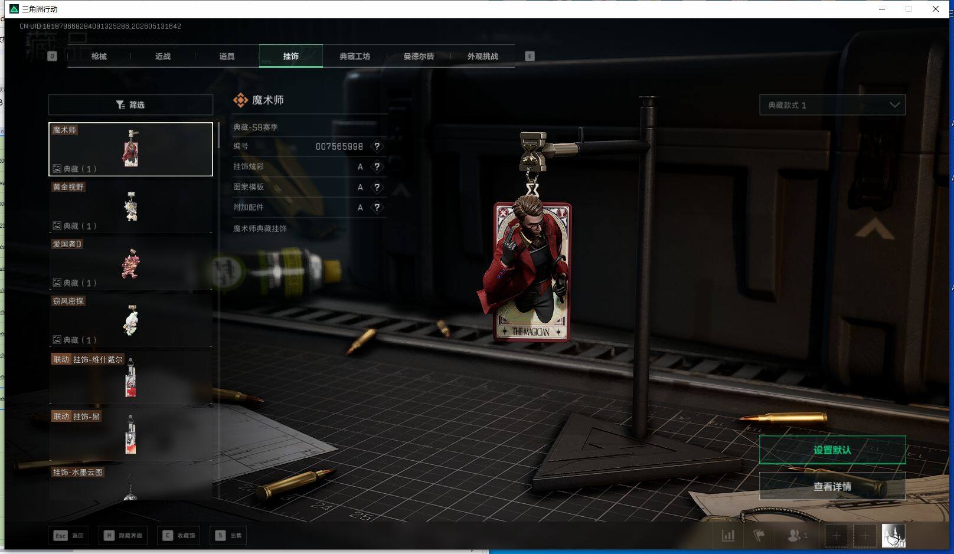Click the 典藏-S9赛季 text
This screenshot has width=954, height=554.
[x=256, y=127]
